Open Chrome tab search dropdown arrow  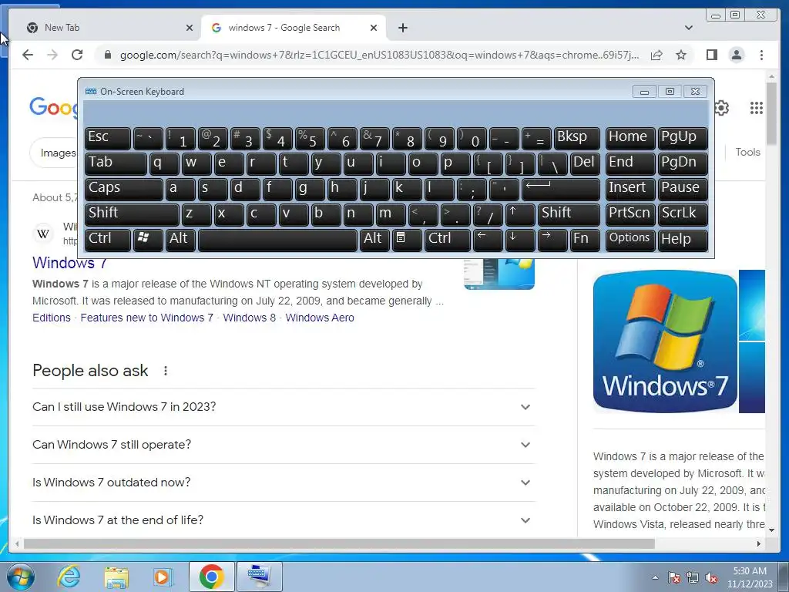click(688, 28)
